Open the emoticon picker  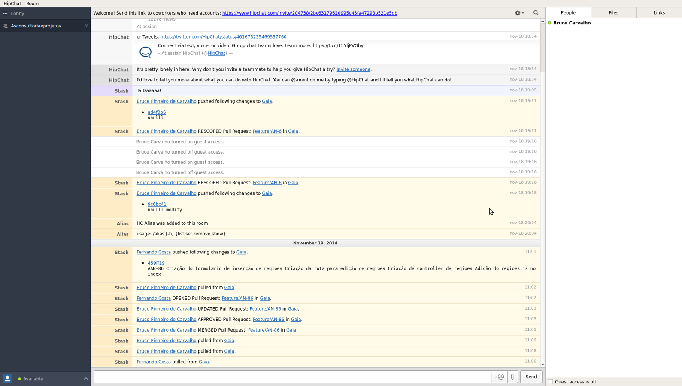pyautogui.click(x=500, y=377)
